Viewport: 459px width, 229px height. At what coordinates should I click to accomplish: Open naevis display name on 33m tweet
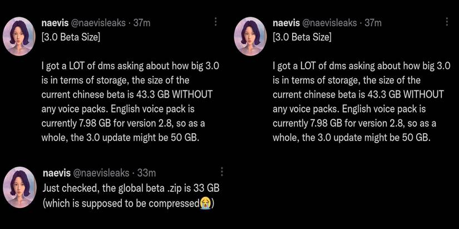(x=55, y=173)
